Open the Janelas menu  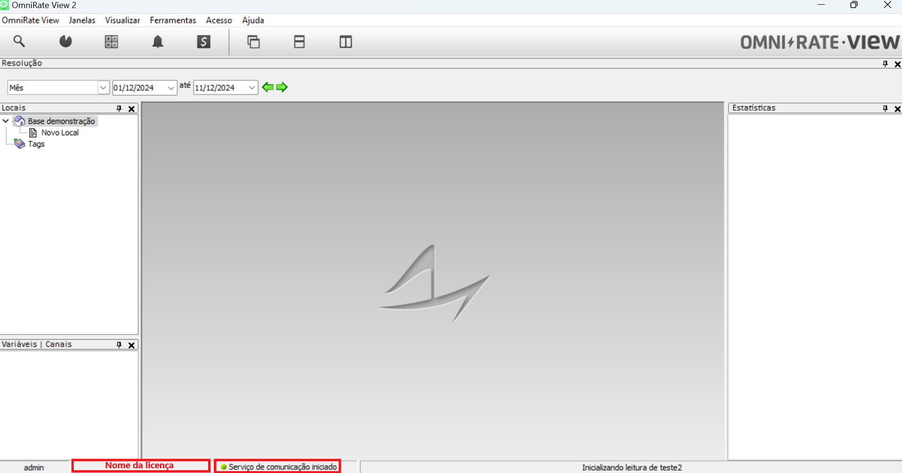(x=82, y=20)
